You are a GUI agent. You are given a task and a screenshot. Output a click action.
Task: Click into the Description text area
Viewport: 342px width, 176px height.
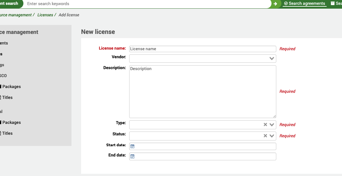point(202,92)
